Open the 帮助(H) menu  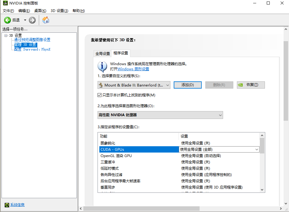[79, 11]
